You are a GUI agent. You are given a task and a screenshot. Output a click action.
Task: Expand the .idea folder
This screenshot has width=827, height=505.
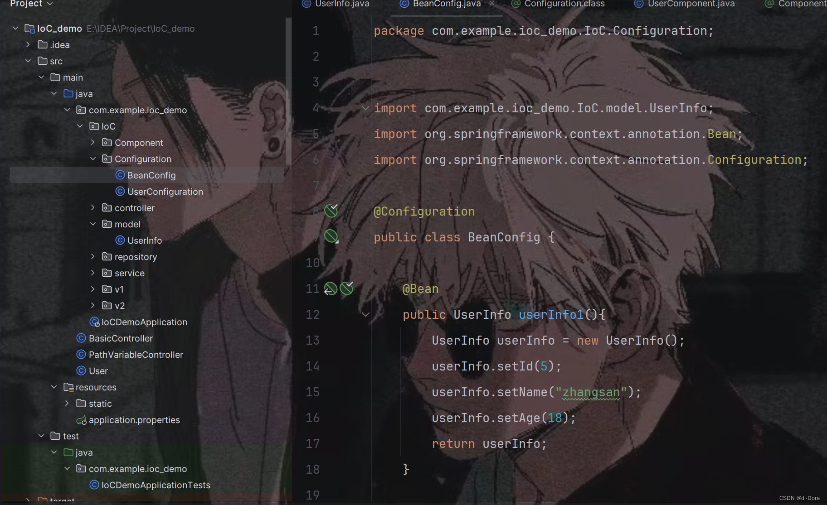coord(28,45)
